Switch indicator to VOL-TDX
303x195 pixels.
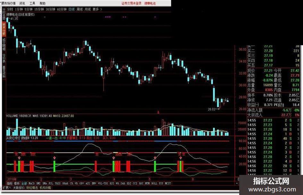(x=103, y=183)
